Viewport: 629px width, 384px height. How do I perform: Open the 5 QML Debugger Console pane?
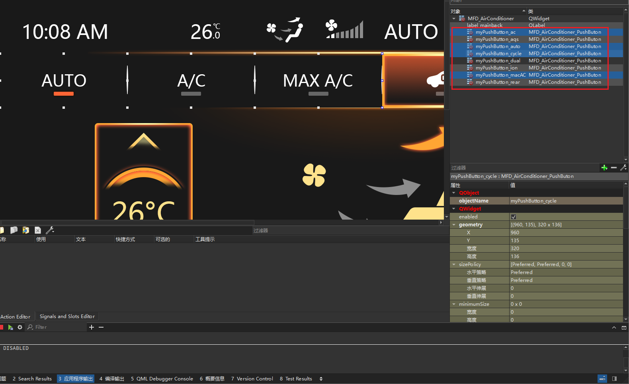coord(162,379)
